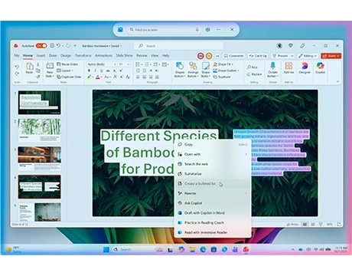352x276 pixels.
Task: Choose Practice in Reading Coach
Action: tap(213, 222)
